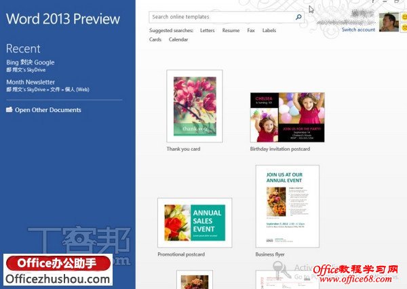The width and height of the screenshot is (407, 289).
Task: Select the Thank you card template thumbnail
Action: [x=195, y=106]
